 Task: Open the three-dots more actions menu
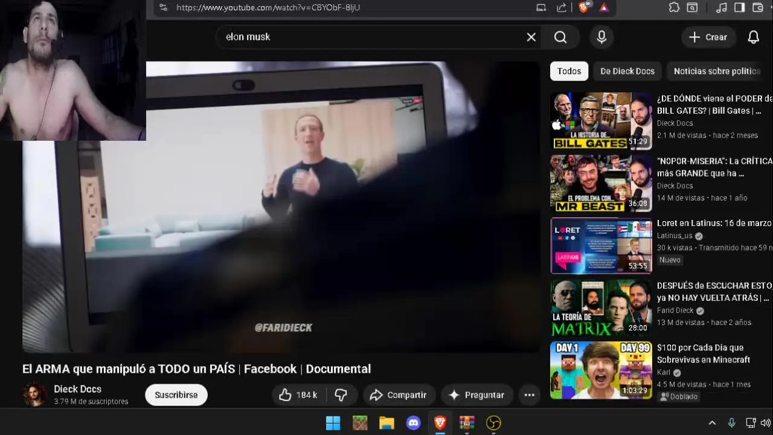[530, 395]
